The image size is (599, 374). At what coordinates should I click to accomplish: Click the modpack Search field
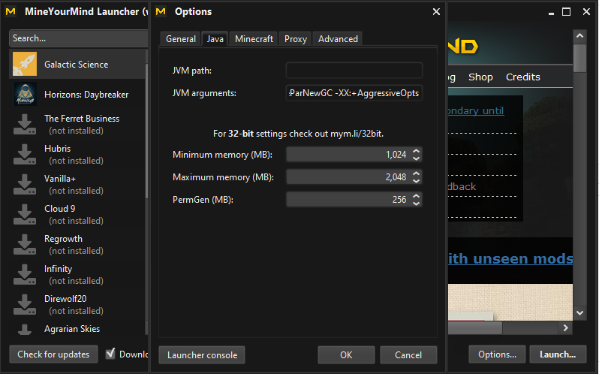[x=79, y=38]
